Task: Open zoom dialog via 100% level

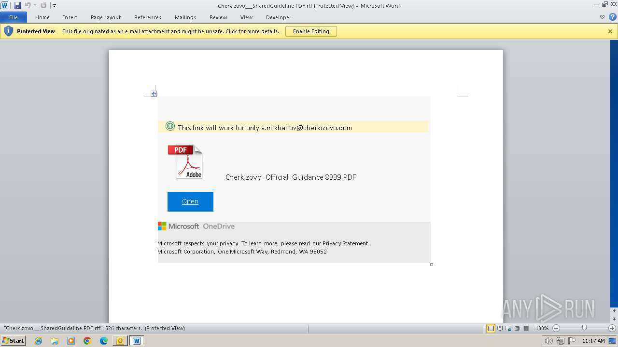Action: [x=542, y=328]
